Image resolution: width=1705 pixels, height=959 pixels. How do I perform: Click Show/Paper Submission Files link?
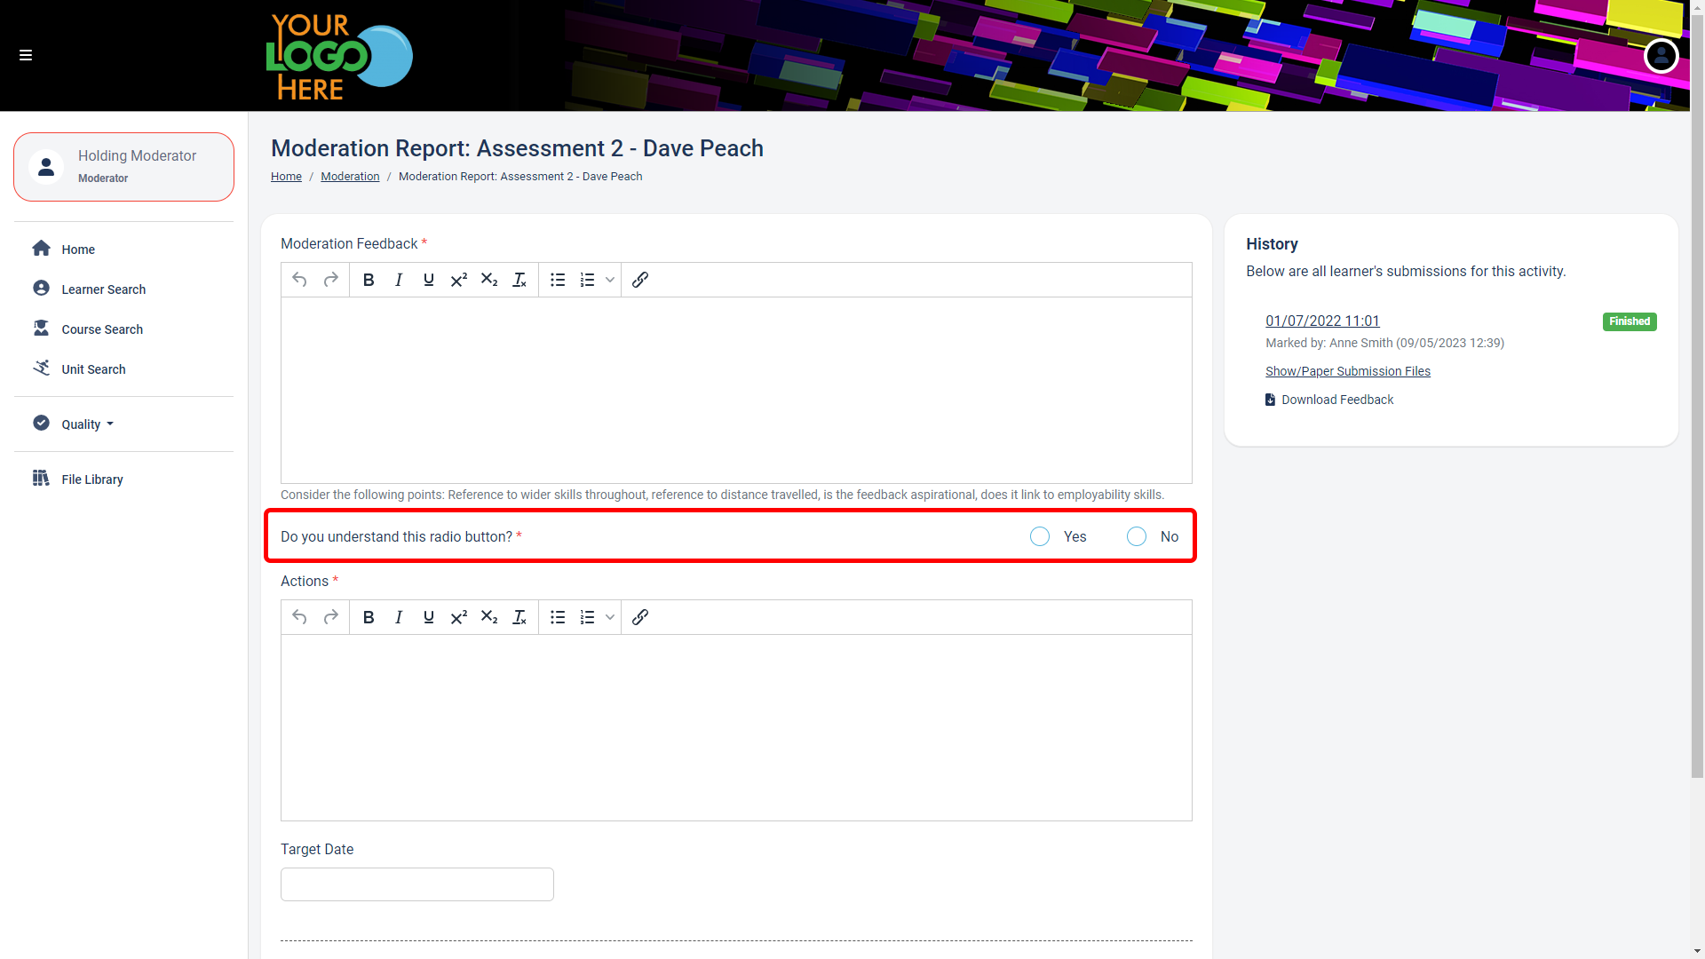click(1347, 371)
